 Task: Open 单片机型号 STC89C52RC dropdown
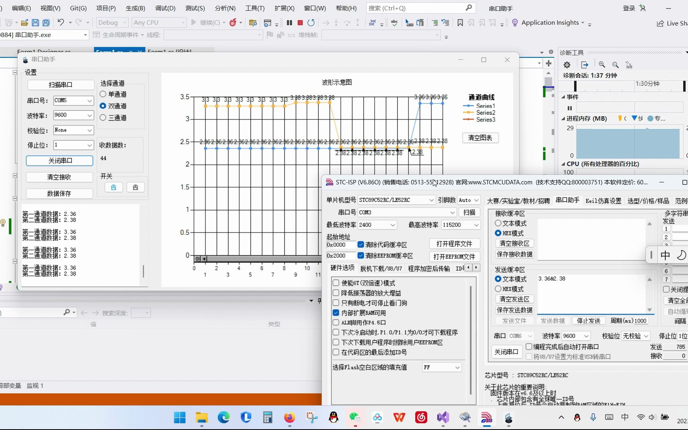click(431, 200)
